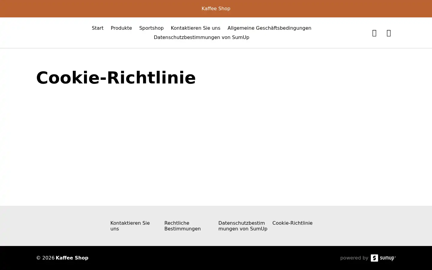Screen dimensions: 432x270
Task: Click the SumUp logo in the footer
Action: (383, 258)
